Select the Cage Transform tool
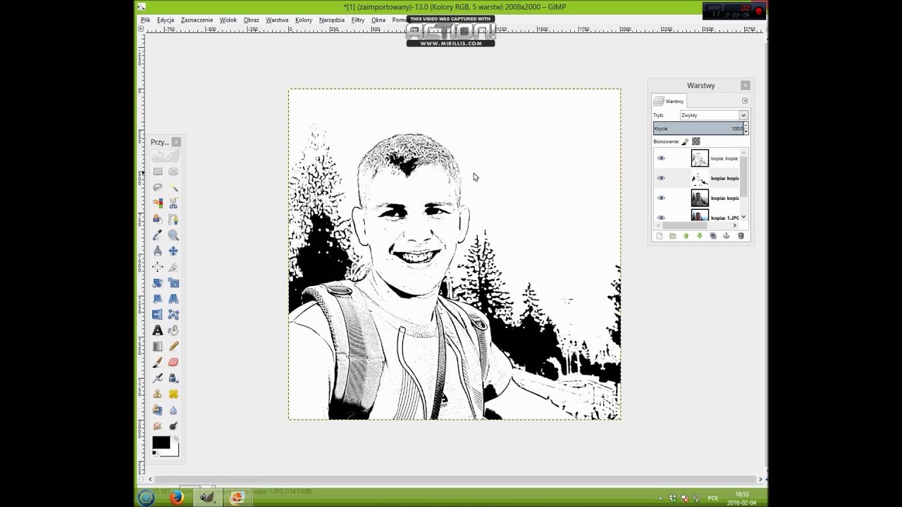 173,315
